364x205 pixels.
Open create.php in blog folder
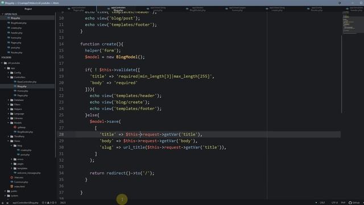click(26, 150)
